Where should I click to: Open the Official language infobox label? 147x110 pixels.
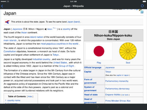[x=93, y=68]
